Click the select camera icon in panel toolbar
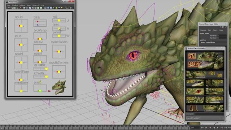Image resolution: width=231 pixels, height=130 pixels. [9, 8]
